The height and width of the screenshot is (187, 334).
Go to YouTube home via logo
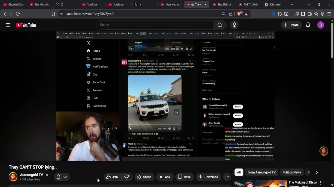coord(26,25)
